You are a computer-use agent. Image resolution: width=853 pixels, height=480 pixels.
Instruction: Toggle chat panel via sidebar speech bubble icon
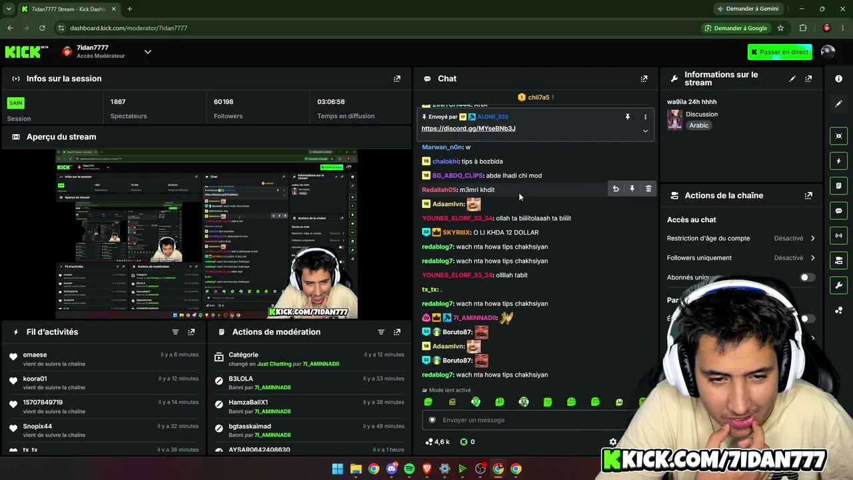[838, 211]
